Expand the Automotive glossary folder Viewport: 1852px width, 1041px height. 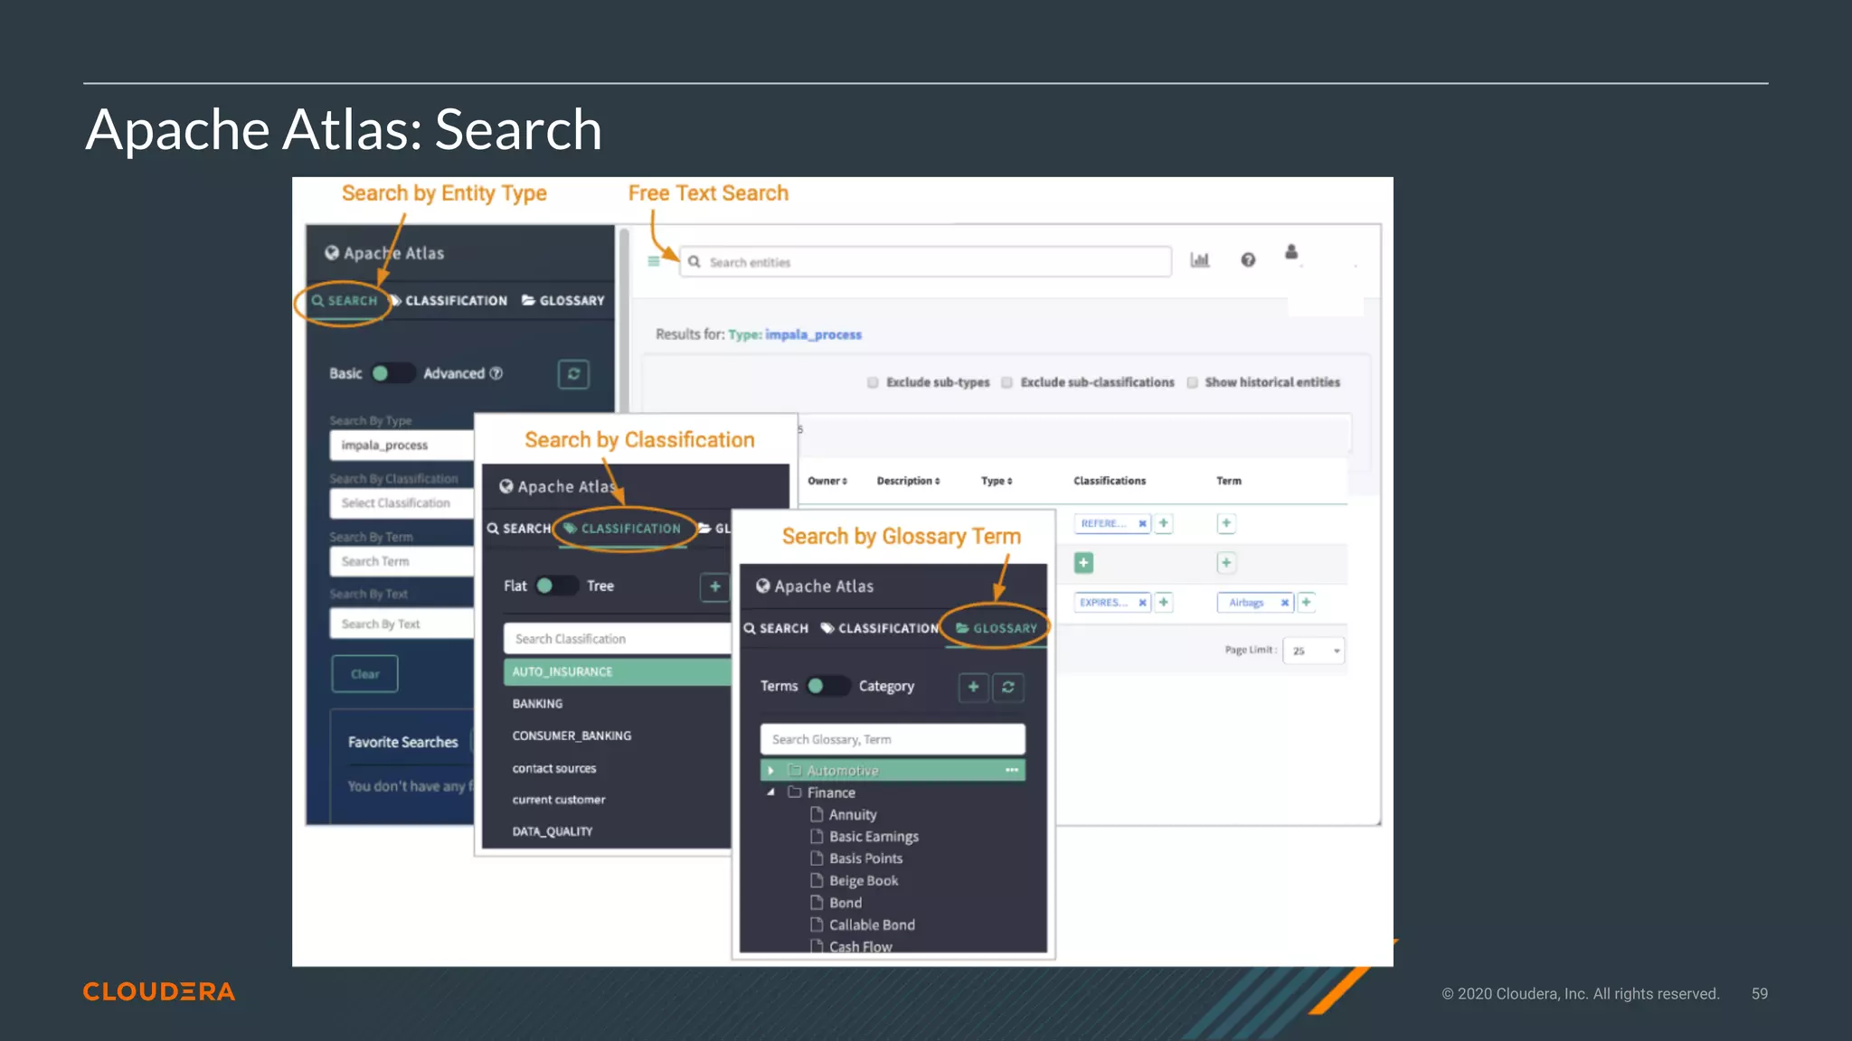[770, 771]
